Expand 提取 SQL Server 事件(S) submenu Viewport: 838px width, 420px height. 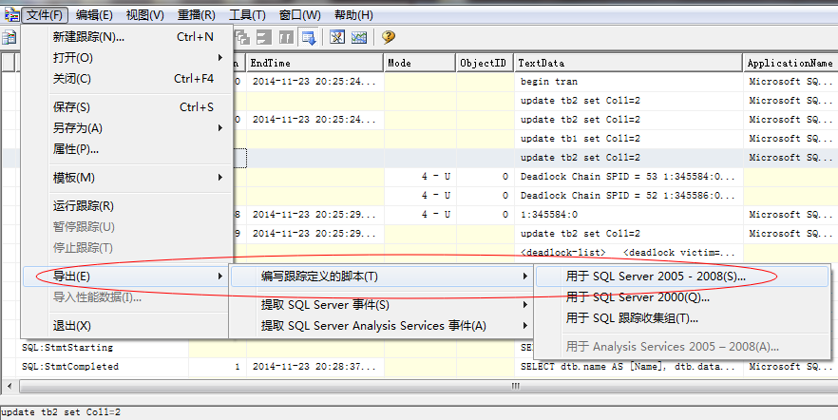381,305
